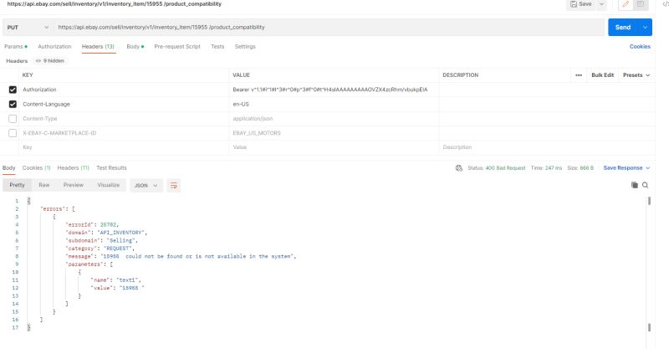Open the JSON format dropdown
Viewport: 669px width, 349px height.
(146, 186)
